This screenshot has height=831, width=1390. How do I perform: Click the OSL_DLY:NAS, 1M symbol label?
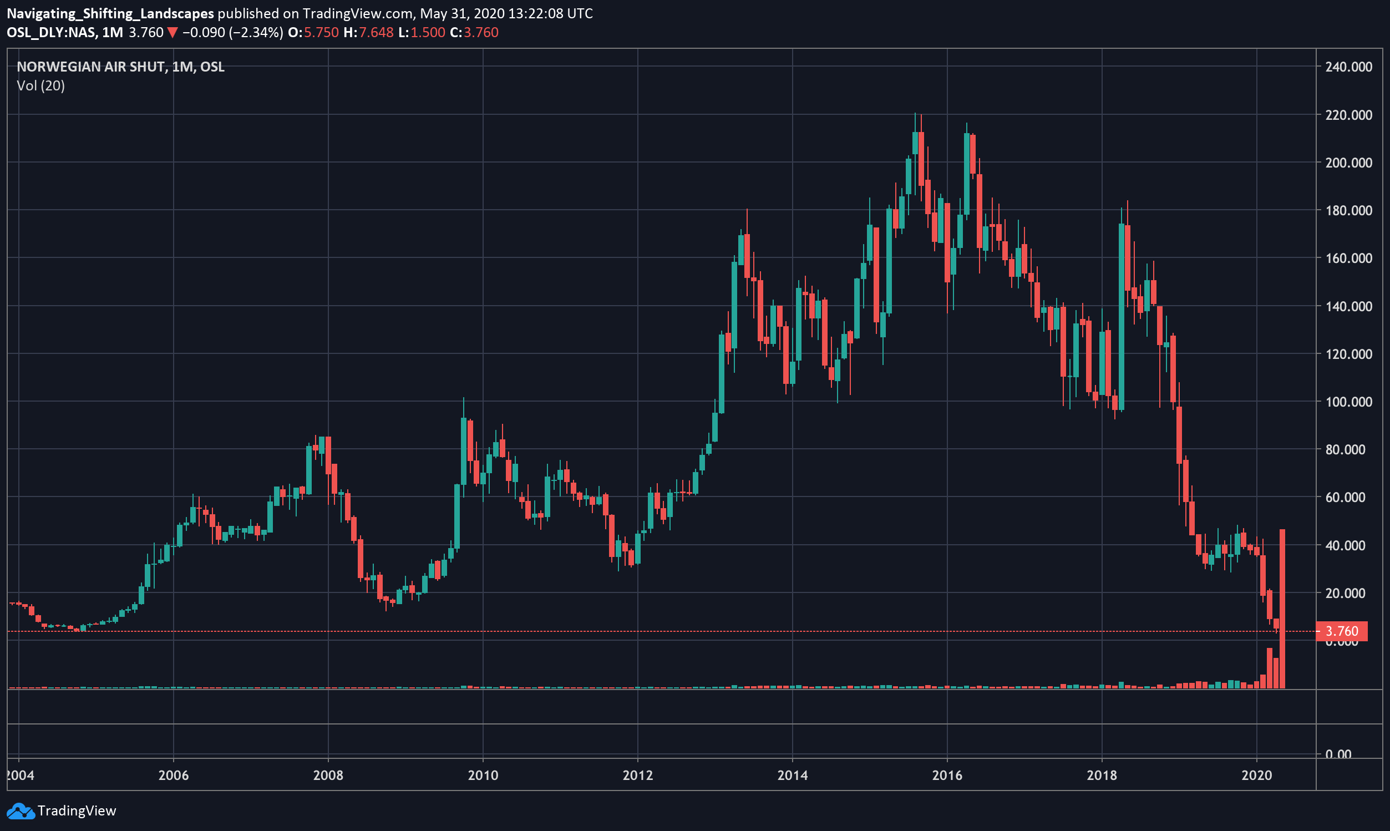(65, 33)
